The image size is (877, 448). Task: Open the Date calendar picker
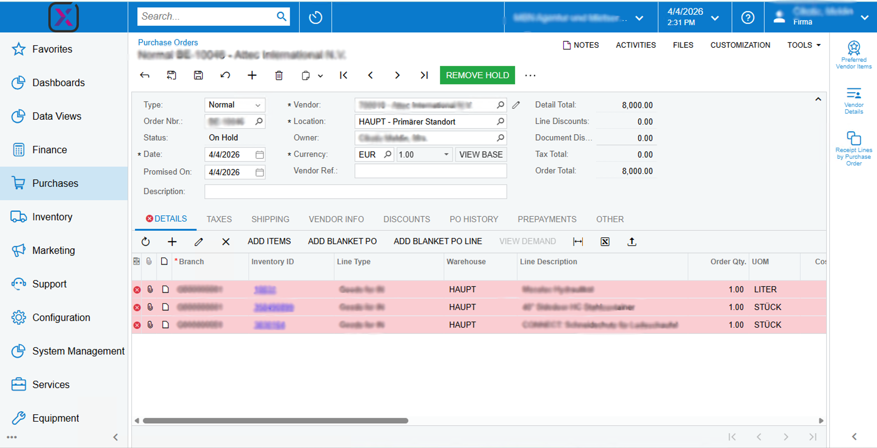pyautogui.click(x=259, y=154)
